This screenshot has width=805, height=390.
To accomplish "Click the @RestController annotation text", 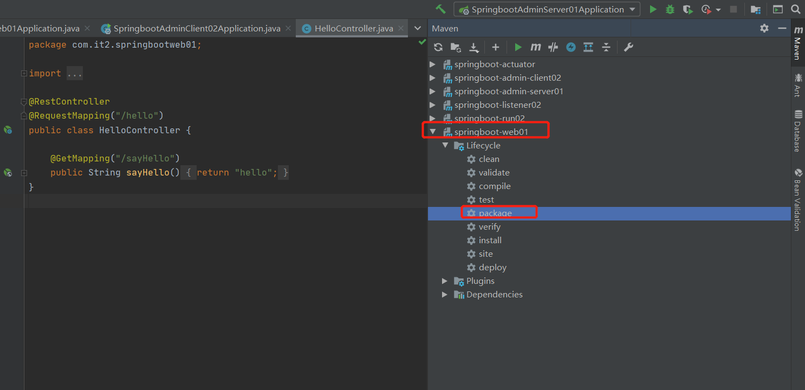I will [x=69, y=102].
